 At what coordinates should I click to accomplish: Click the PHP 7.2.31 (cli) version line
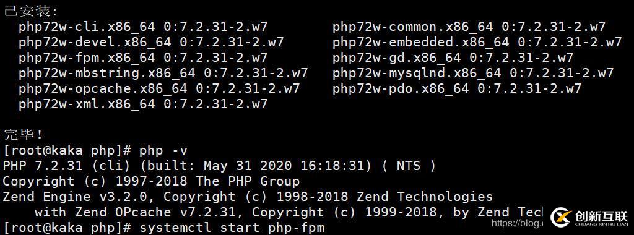coord(220,166)
